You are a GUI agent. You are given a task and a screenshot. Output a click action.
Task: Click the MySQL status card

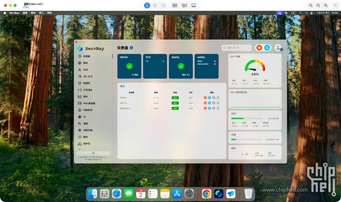(181, 66)
